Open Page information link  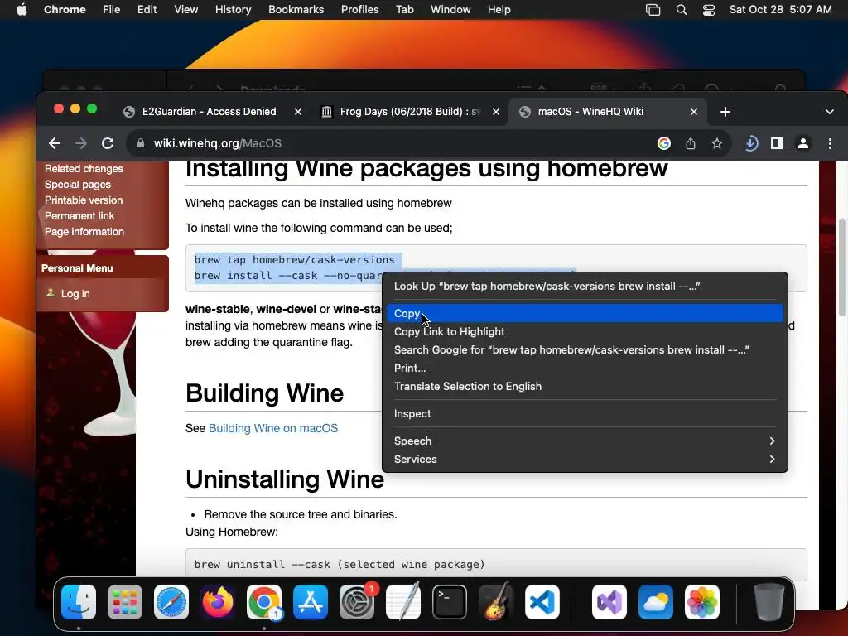[x=84, y=232]
